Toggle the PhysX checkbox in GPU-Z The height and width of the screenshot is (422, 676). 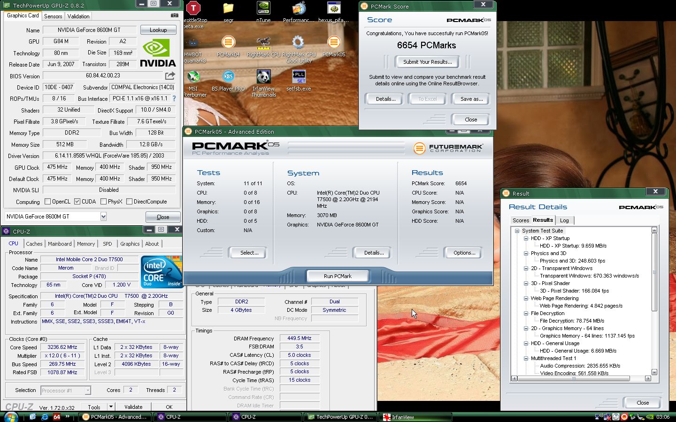103,202
